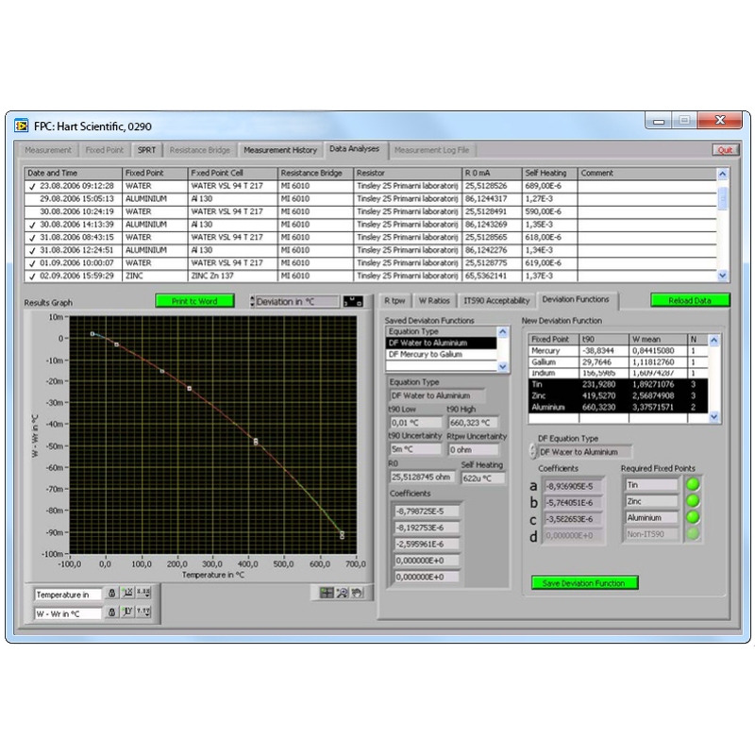This screenshot has height=755, width=755.
Task: Select the Tin row in fixed point table
Action: coord(618,384)
